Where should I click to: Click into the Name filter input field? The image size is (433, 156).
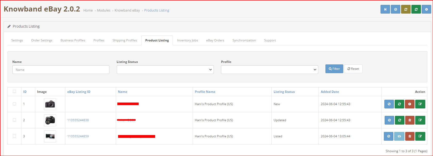pyautogui.click(x=61, y=70)
